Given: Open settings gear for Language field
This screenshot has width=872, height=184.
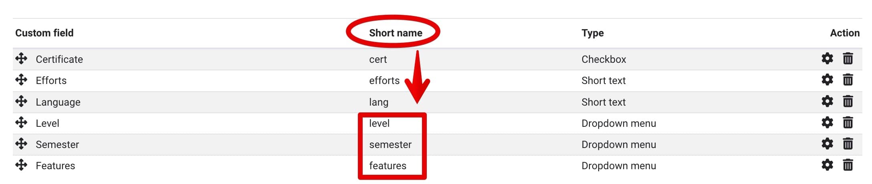Looking at the screenshot, I should tap(827, 102).
